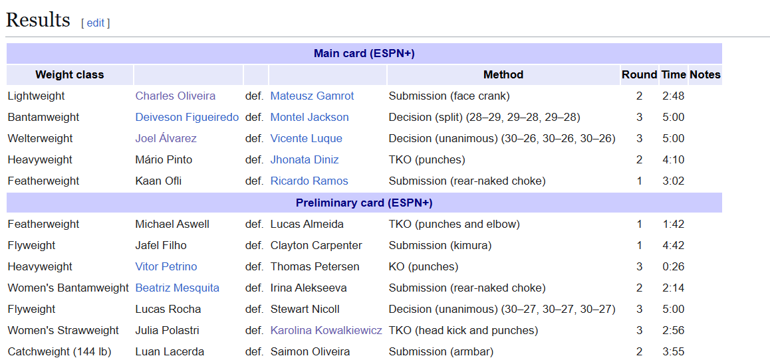
Task: Click the Notes column header
Action: tap(705, 74)
